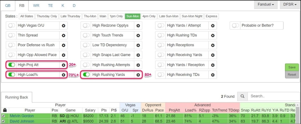Open settings gear for High Proj Att
The height and width of the screenshot is (124, 301).
coord(63,65)
